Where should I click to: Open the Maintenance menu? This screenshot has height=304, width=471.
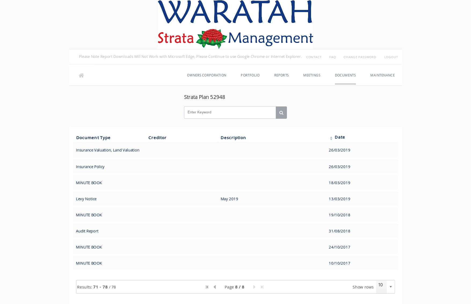click(382, 75)
